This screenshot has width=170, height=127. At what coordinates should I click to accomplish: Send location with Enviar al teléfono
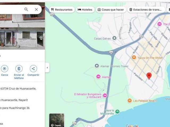click(x=19, y=72)
